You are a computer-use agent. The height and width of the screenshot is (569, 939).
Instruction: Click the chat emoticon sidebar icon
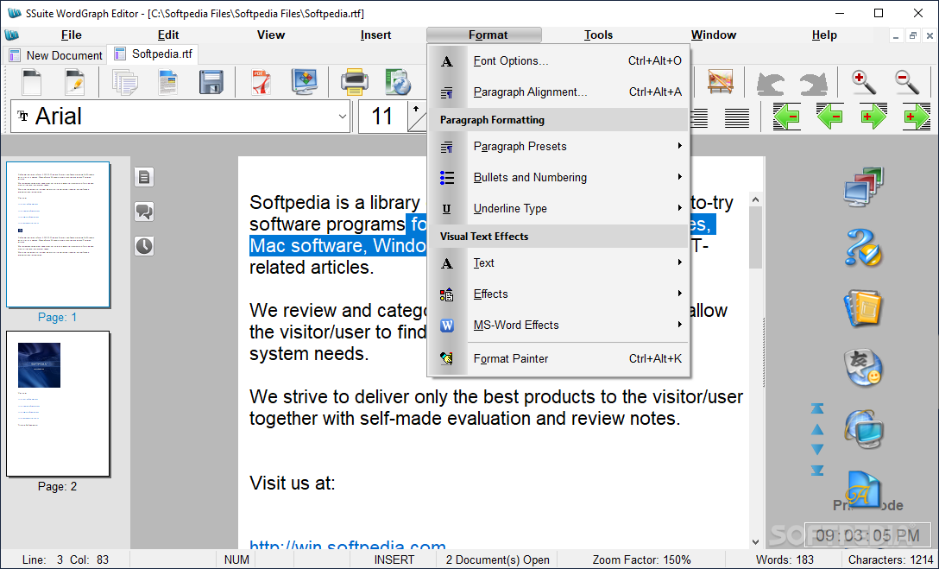tap(863, 368)
